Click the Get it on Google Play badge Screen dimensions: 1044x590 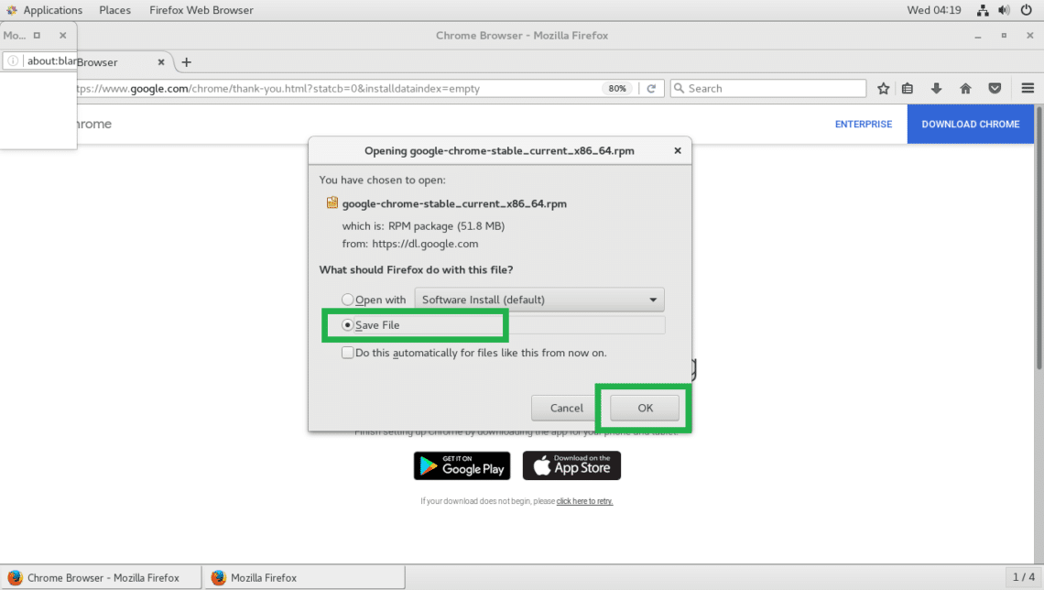click(462, 465)
